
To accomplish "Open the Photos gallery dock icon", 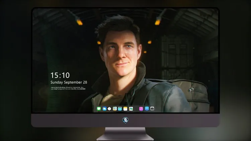I will [131, 109].
